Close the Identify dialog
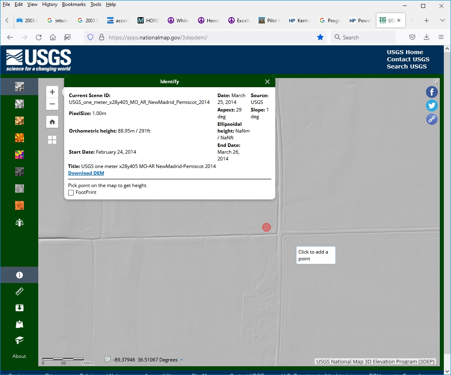Screen dimensions: 451x375 point(267,82)
